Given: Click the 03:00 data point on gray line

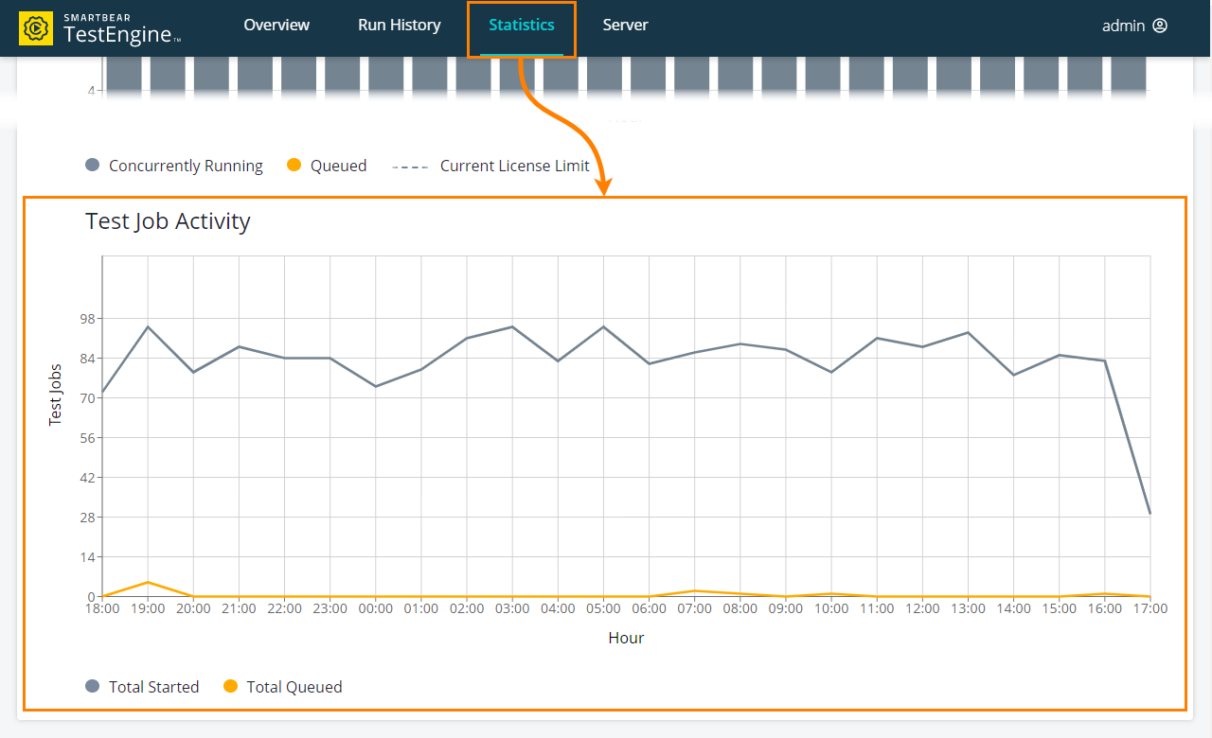Looking at the screenshot, I should [x=512, y=327].
